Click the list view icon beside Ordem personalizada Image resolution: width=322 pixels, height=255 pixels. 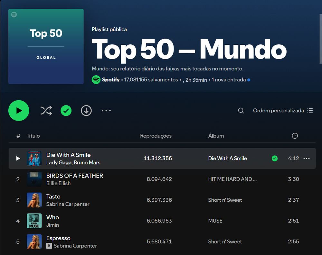[x=310, y=111]
